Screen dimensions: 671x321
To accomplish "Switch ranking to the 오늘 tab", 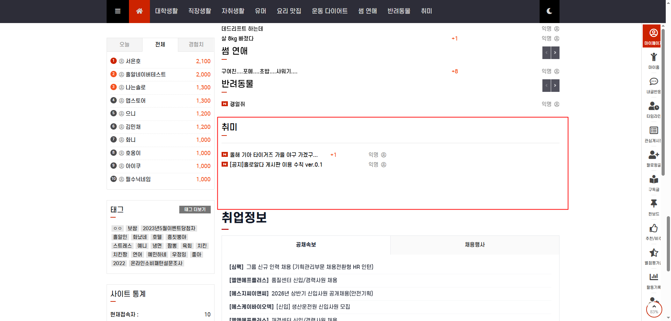I will click(124, 44).
